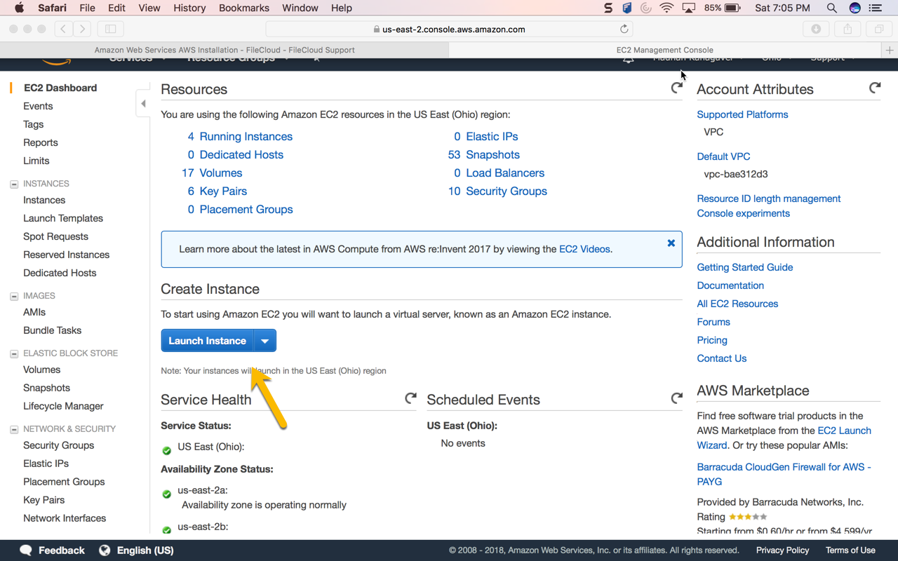
Task: Collapse the IMAGES sidebar section
Action: click(14, 297)
